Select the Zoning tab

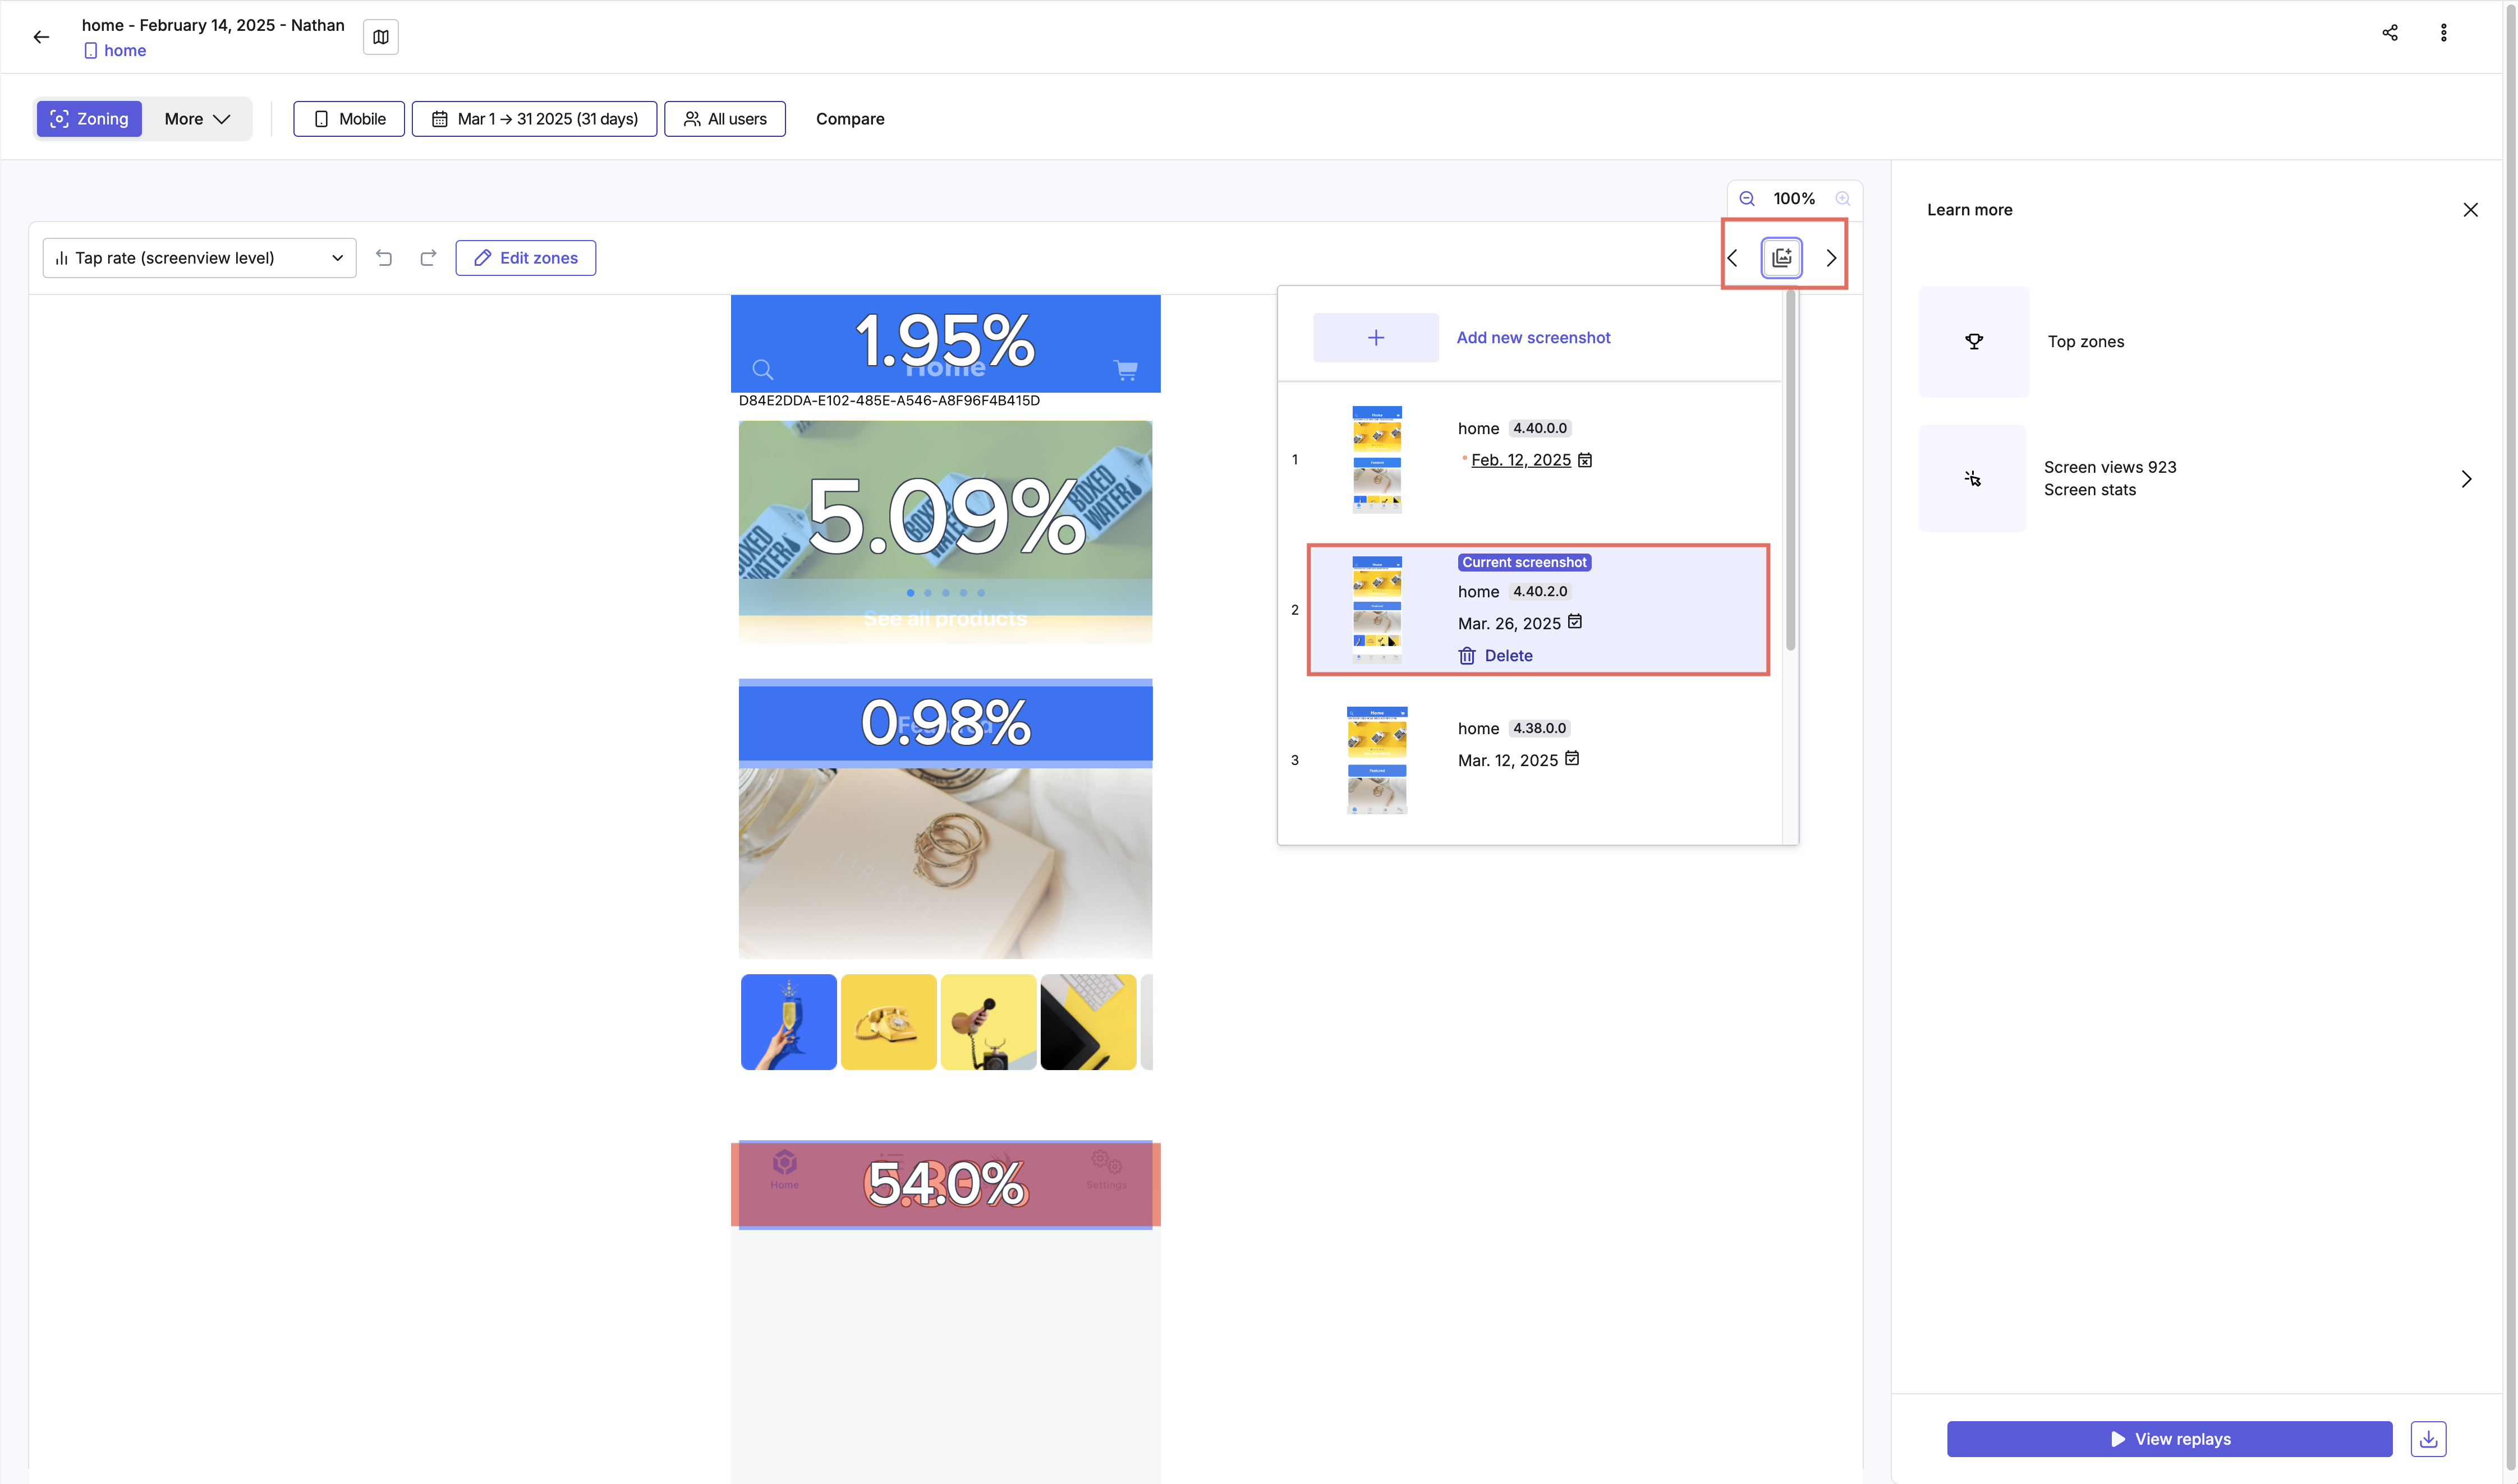[89, 119]
